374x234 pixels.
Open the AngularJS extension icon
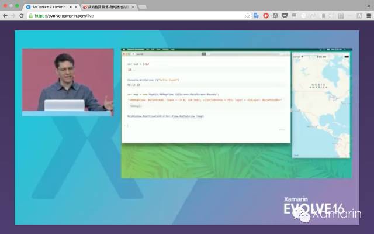[275, 16]
